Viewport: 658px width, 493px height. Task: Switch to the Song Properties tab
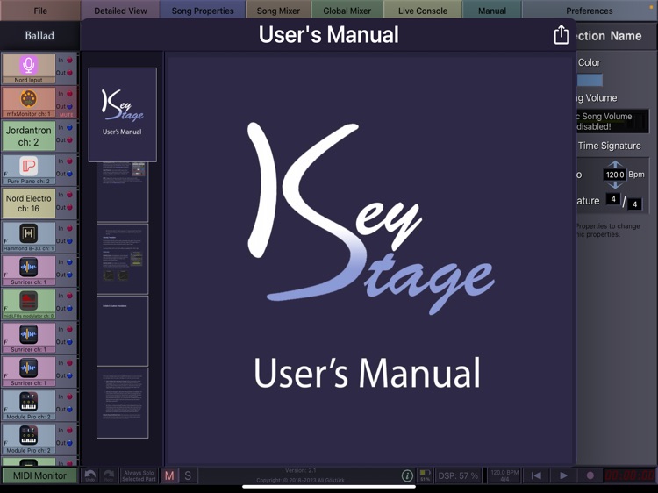tap(203, 11)
